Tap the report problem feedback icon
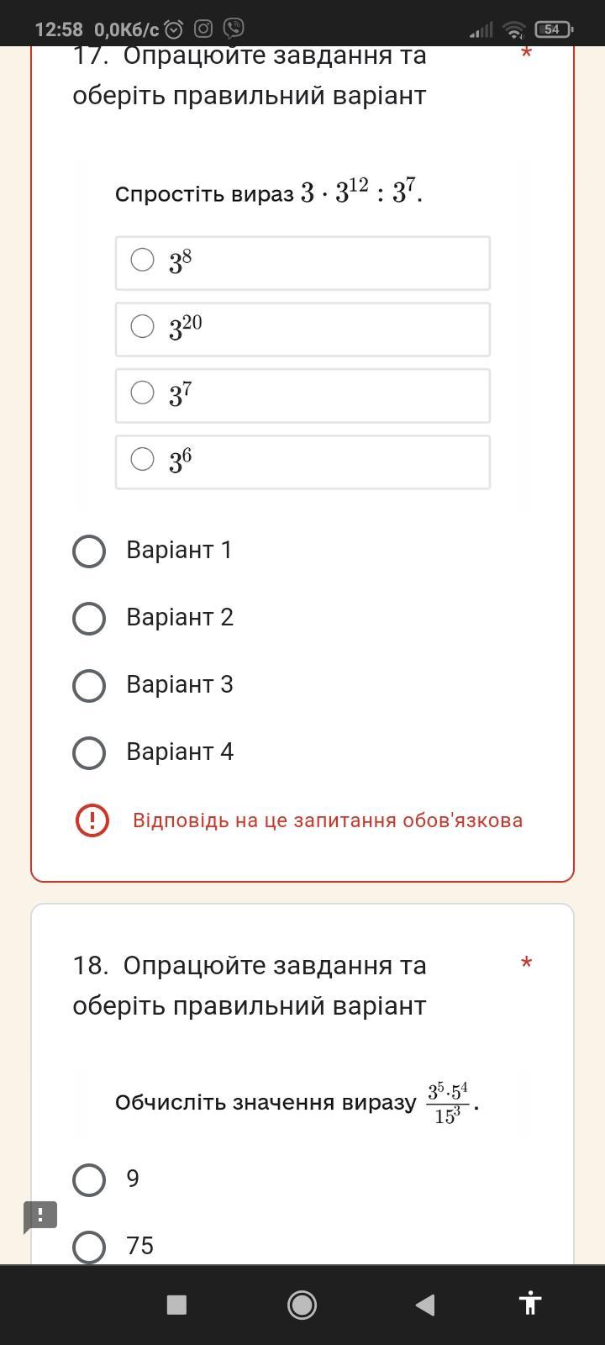This screenshot has height=1345, width=605. coord(39,1216)
